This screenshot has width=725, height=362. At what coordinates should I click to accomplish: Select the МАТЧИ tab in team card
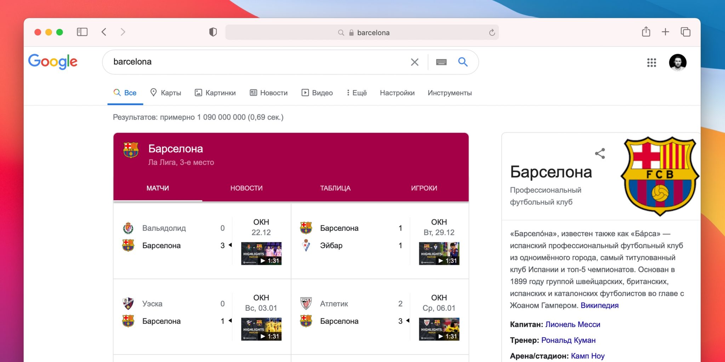pyautogui.click(x=158, y=188)
